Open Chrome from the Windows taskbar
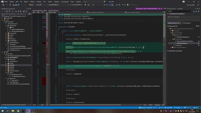Screen dimensions: 201x113 [18, 111]
